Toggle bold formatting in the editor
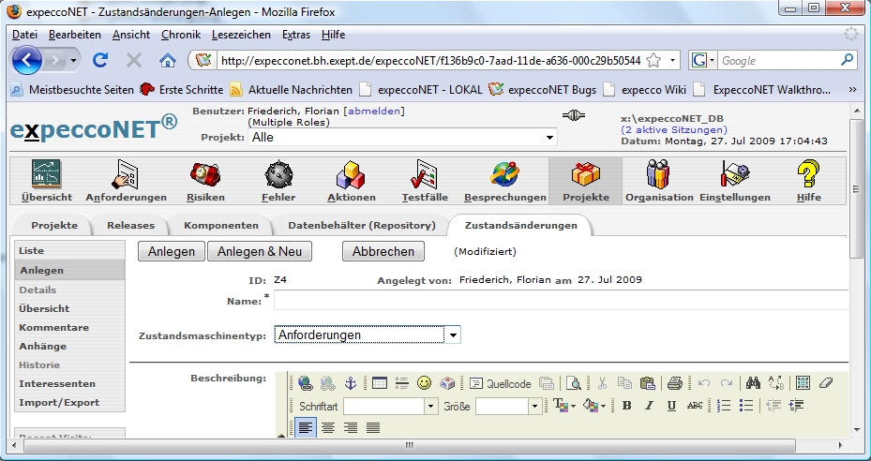 (x=626, y=406)
